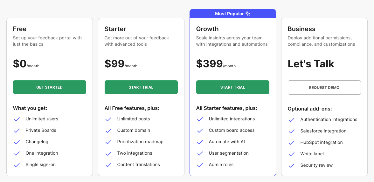Click the checkmark next to Prioritization roadmap
Image resolution: width=374 pixels, height=182 pixels.
(108, 142)
